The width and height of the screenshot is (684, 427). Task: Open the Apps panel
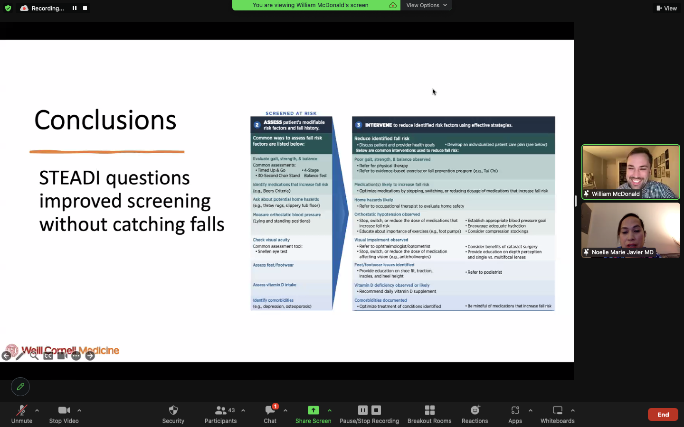[515, 414]
